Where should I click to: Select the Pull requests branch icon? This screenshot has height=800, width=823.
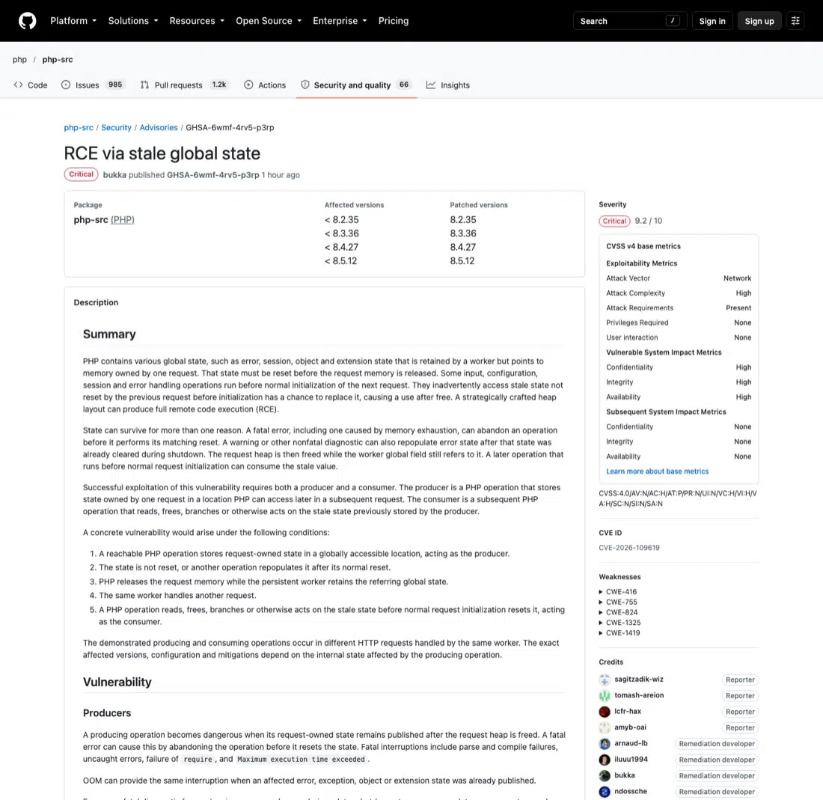[x=144, y=85]
